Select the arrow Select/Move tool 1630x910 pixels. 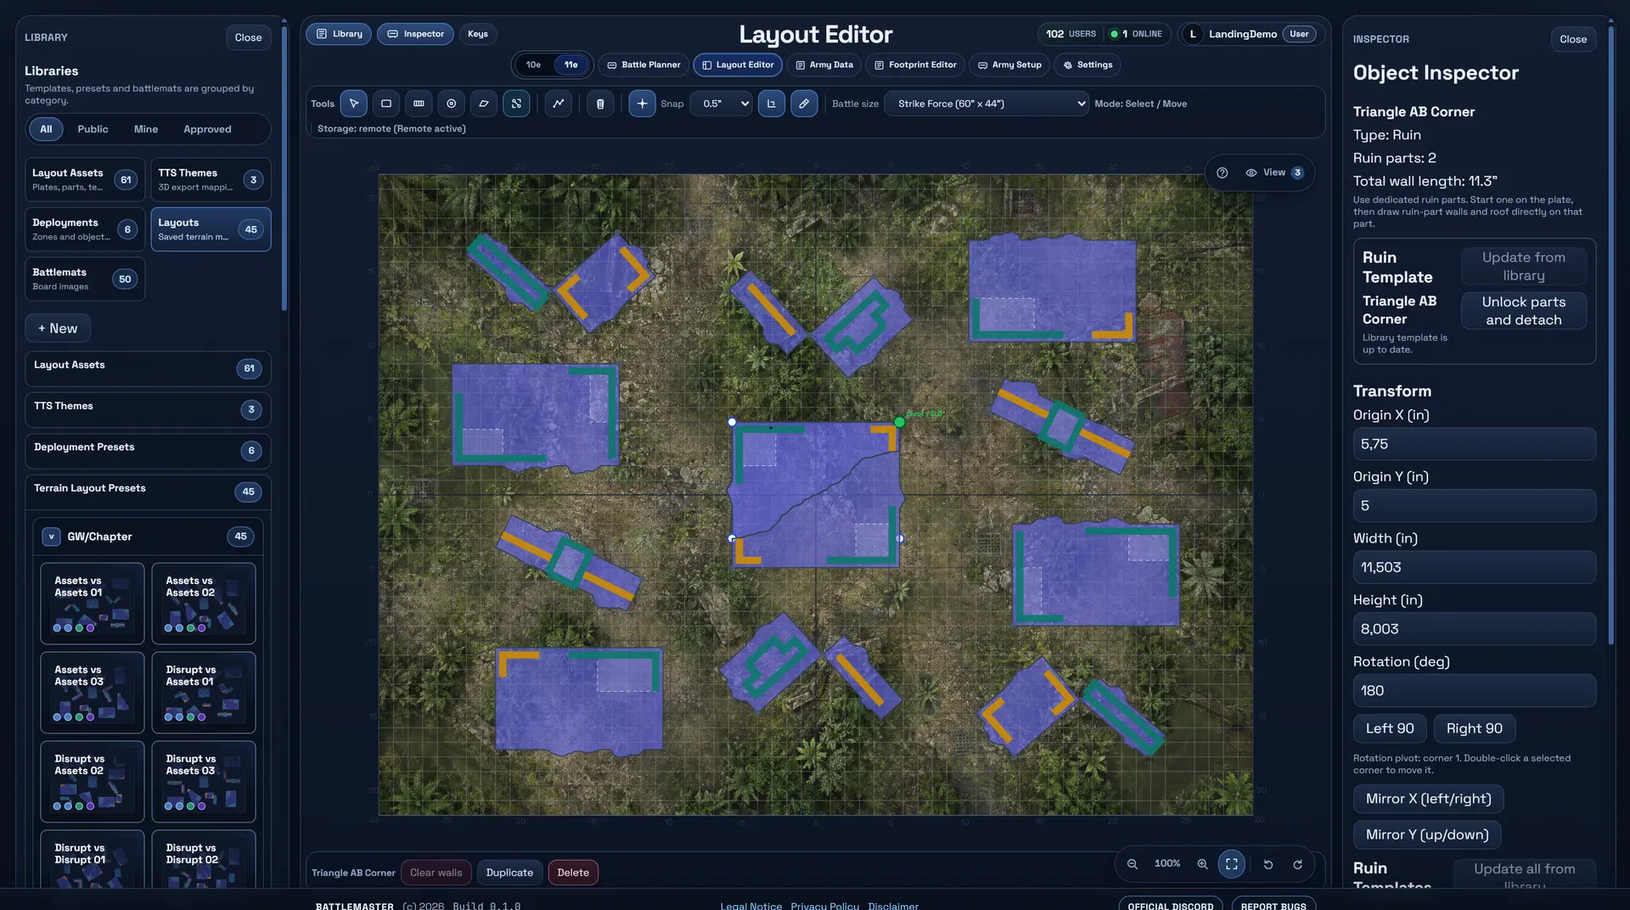coord(354,104)
